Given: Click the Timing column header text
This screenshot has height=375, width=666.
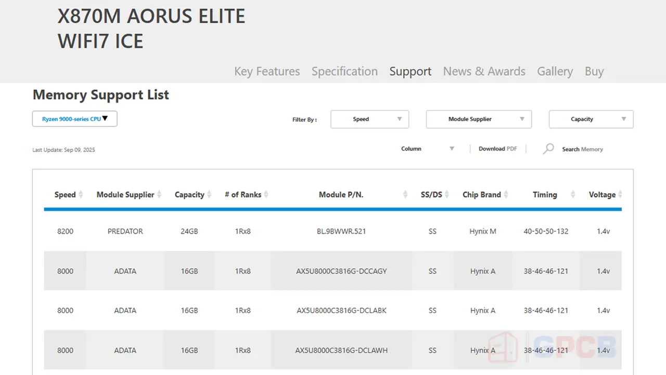Looking at the screenshot, I should coord(545,195).
